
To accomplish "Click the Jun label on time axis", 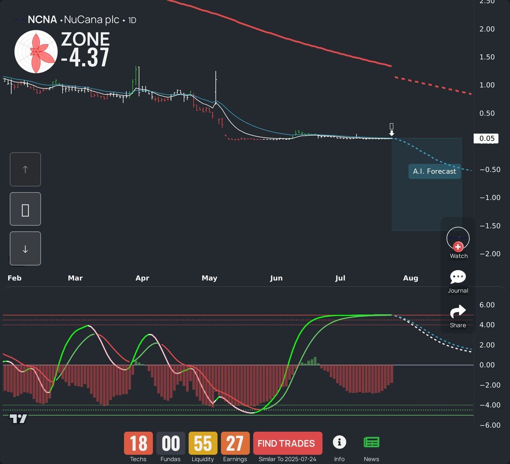I will (276, 278).
